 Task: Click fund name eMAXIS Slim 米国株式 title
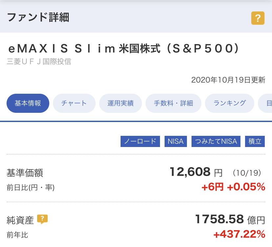124,48
